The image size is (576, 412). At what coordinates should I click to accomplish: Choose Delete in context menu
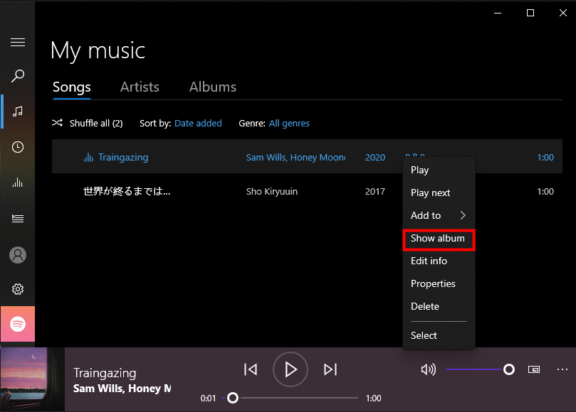[439, 306]
